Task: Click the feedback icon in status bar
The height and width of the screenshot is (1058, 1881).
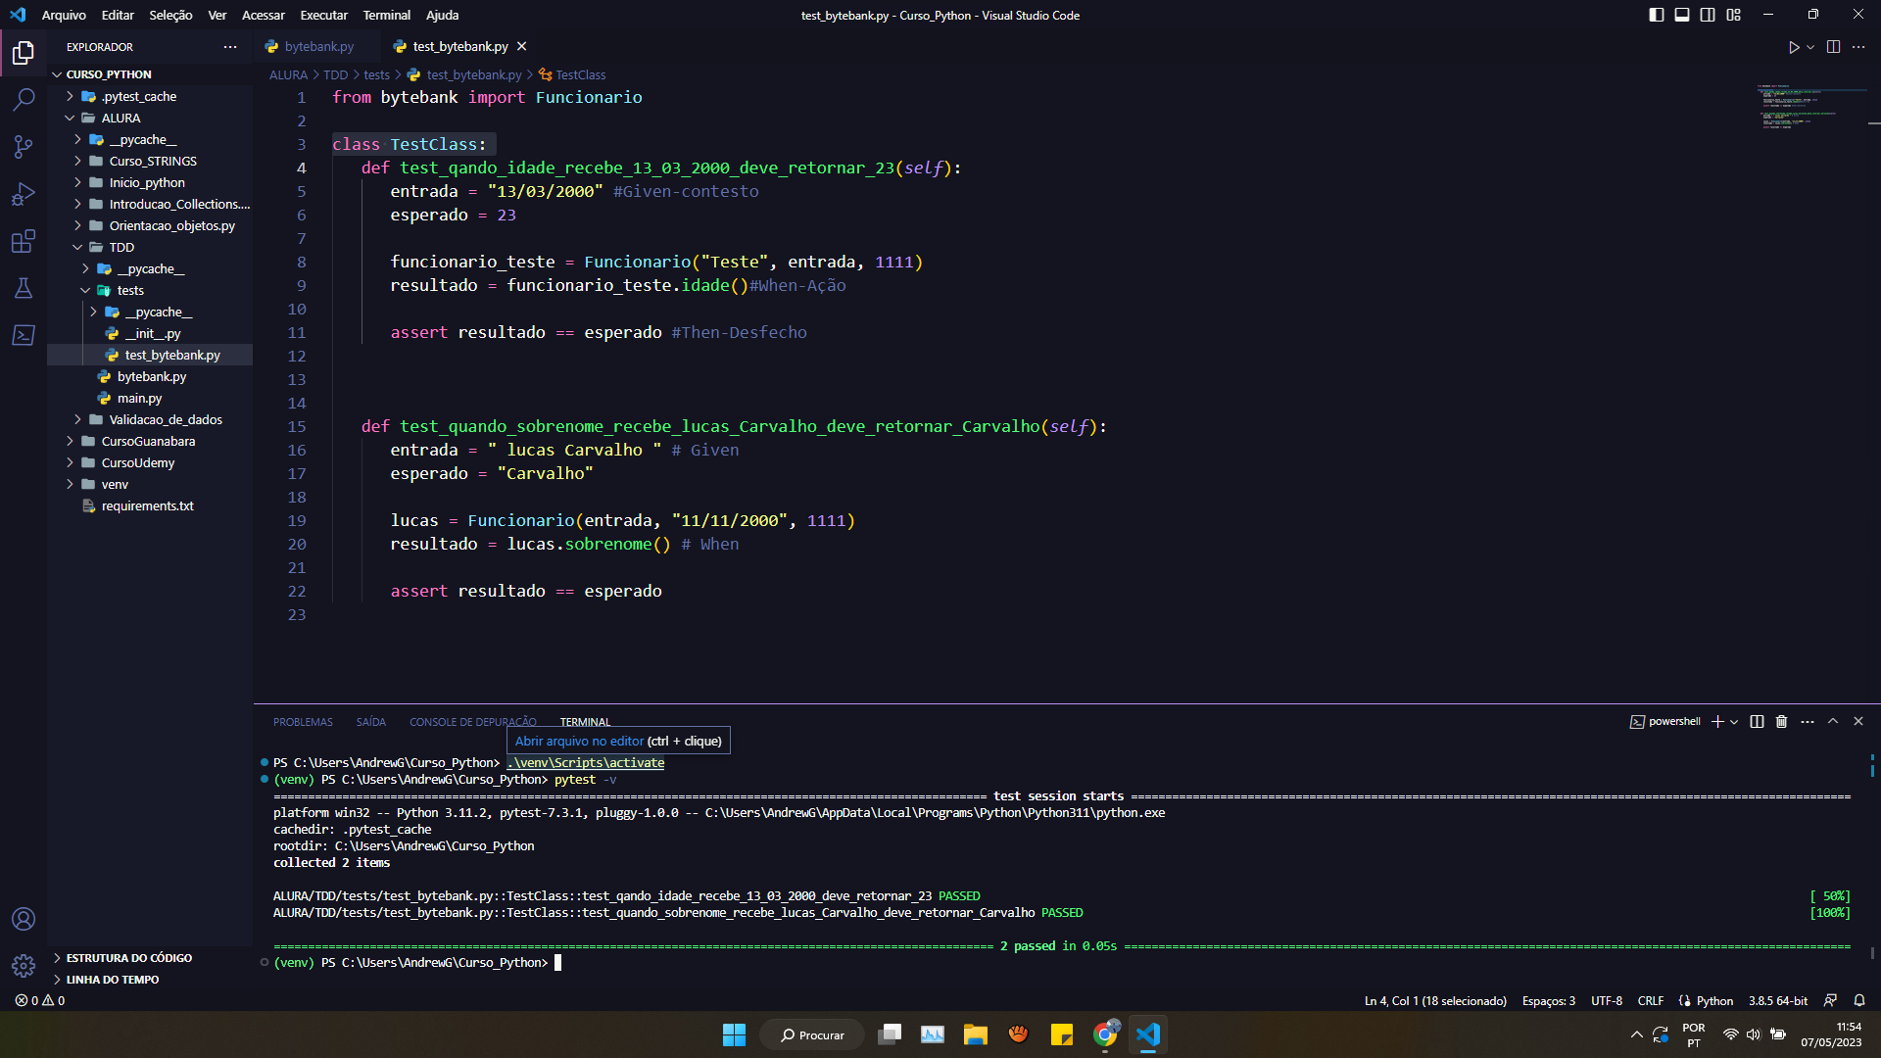Action: tap(1830, 1000)
